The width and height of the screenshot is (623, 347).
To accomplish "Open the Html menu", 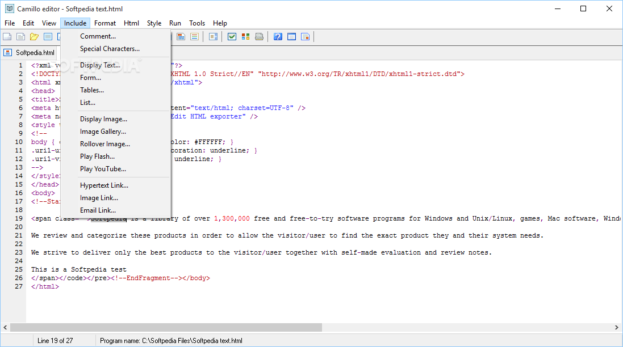I will 131,23.
